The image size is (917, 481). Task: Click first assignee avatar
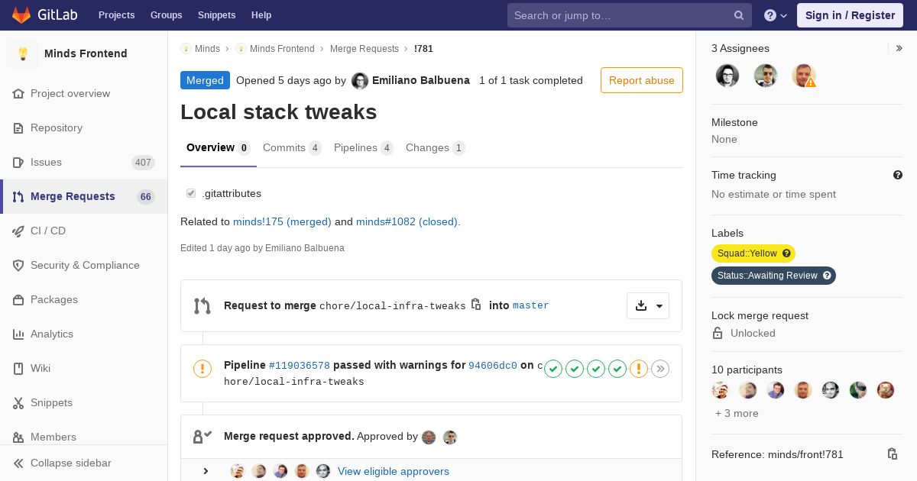click(727, 76)
